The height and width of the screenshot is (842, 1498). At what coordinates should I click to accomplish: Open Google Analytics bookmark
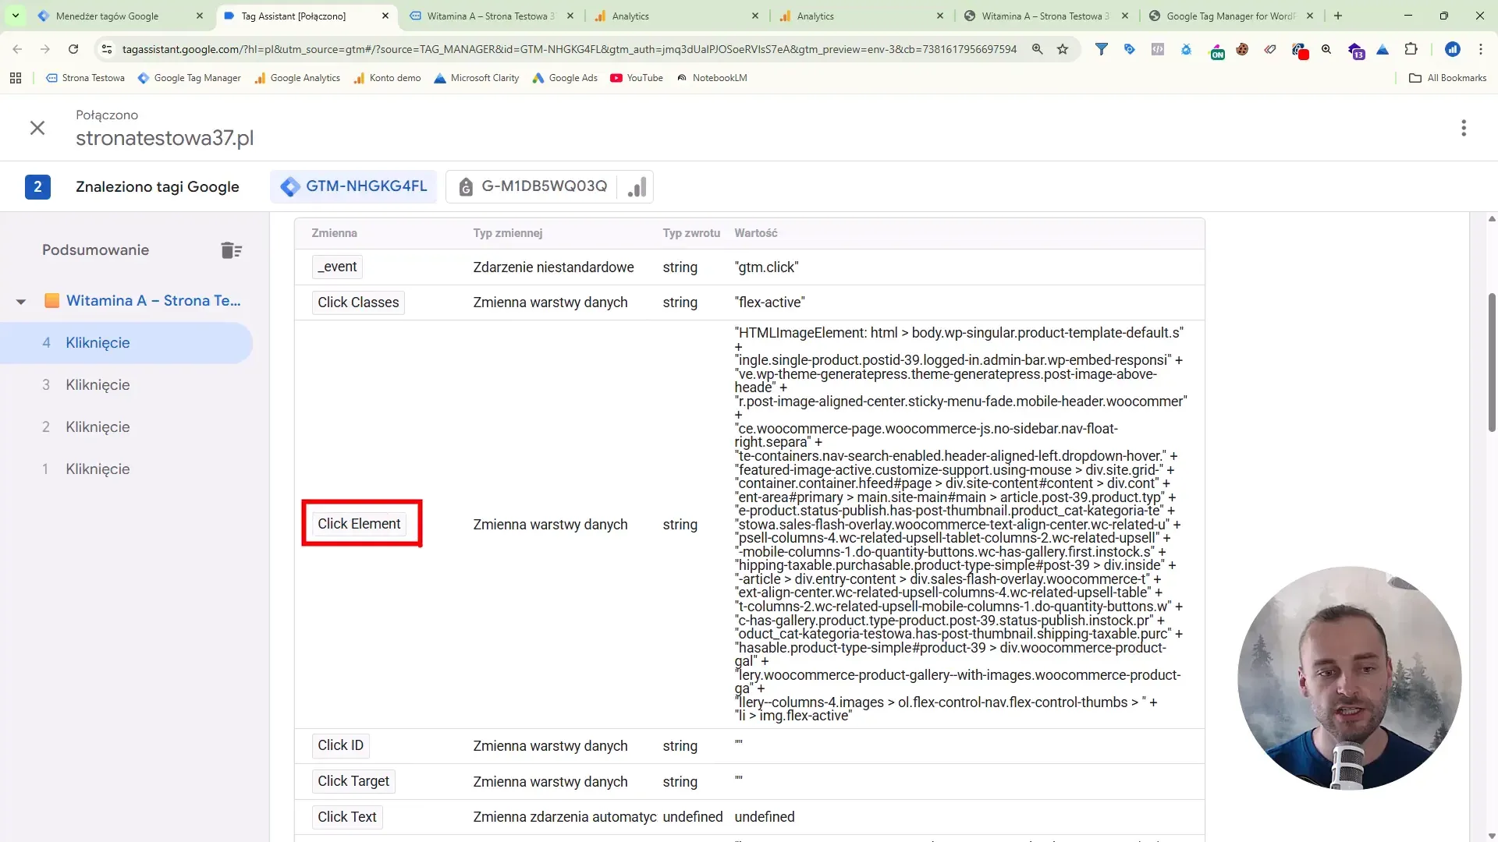[297, 78]
